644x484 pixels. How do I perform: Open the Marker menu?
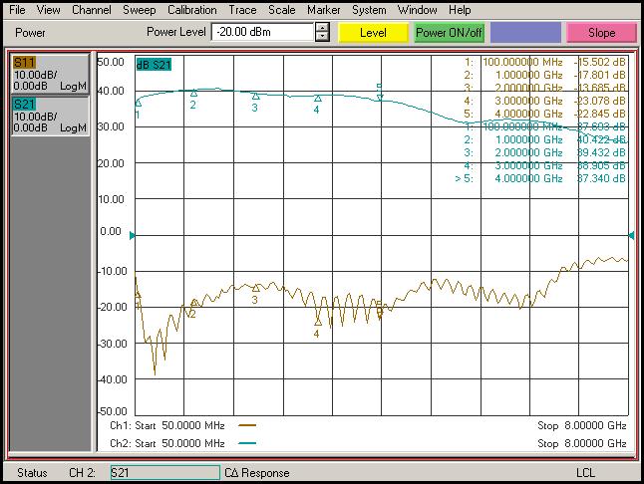[x=323, y=9]
